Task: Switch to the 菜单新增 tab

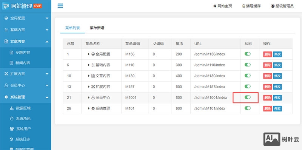Action: point(97,28)
